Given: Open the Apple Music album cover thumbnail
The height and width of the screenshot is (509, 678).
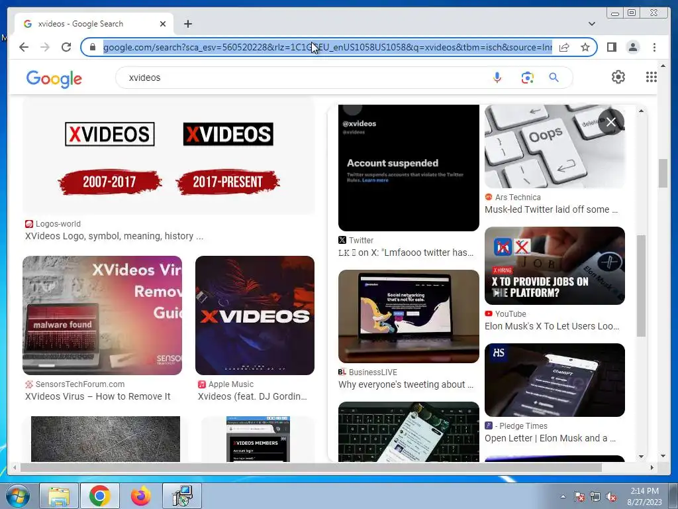Looking at the screenshot, I should [x=255, y=315].
